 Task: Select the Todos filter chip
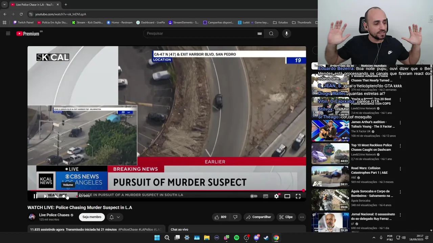pyautogui.click(x=318, y=66)
